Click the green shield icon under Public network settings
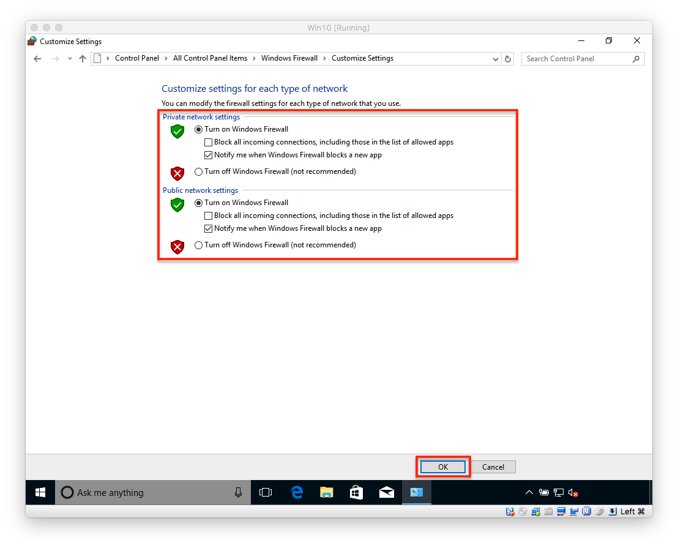Image resolution: width=678 pixels, height=548 pixels. coord(177,205)
